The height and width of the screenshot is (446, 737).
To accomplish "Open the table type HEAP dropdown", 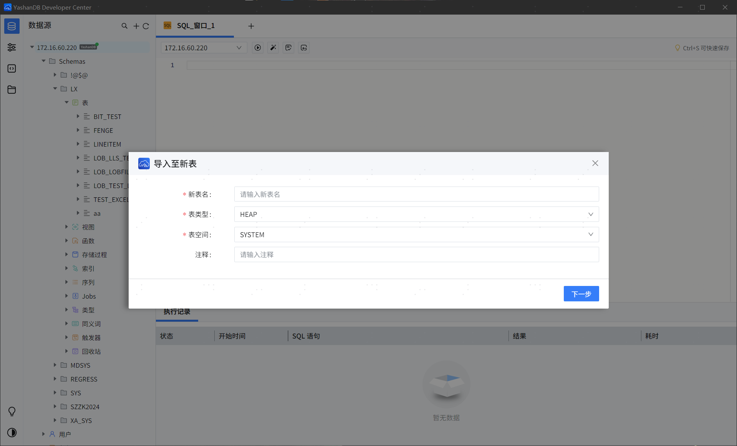I will [x=416, y=214].
